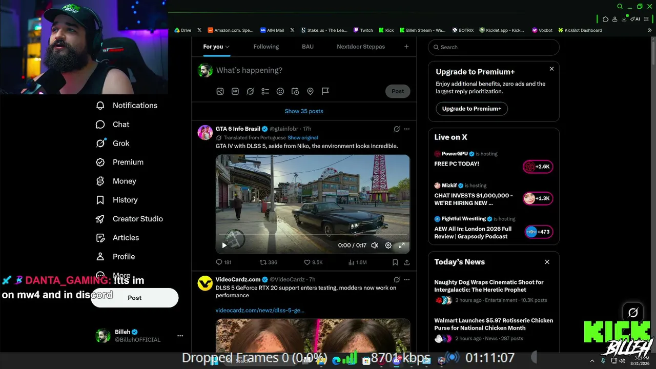Image resolution: width=656 pixels, height=369 pixels.
Task: Click Upgrade to Premium+ button
Action: tap(471, 109)
